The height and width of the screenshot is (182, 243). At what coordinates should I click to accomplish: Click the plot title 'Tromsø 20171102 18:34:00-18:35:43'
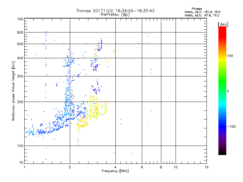click(x=115, y=11)
